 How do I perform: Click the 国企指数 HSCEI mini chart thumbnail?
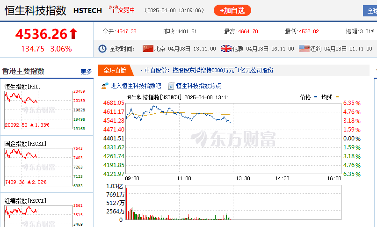click(x=38, y=167)
